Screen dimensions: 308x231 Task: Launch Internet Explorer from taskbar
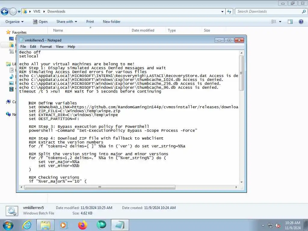pos(27,225)
